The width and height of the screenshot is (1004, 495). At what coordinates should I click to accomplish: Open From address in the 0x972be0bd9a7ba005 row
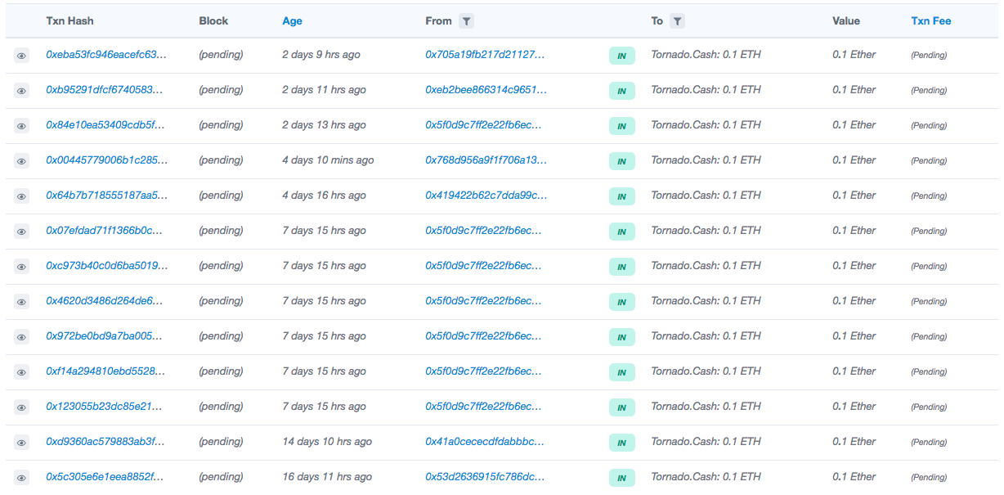click(x=484, y=336)
